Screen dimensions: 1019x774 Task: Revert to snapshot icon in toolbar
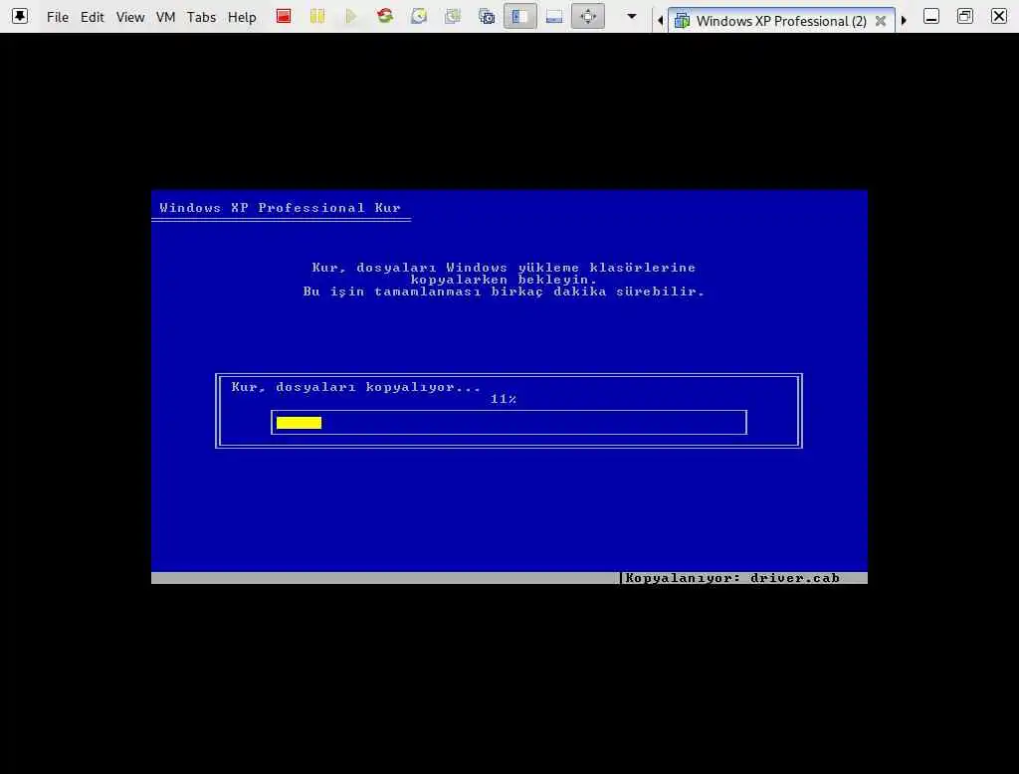click(x=453, y=16)
